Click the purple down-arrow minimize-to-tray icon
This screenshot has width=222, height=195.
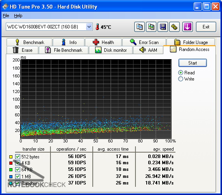point(187,27)
